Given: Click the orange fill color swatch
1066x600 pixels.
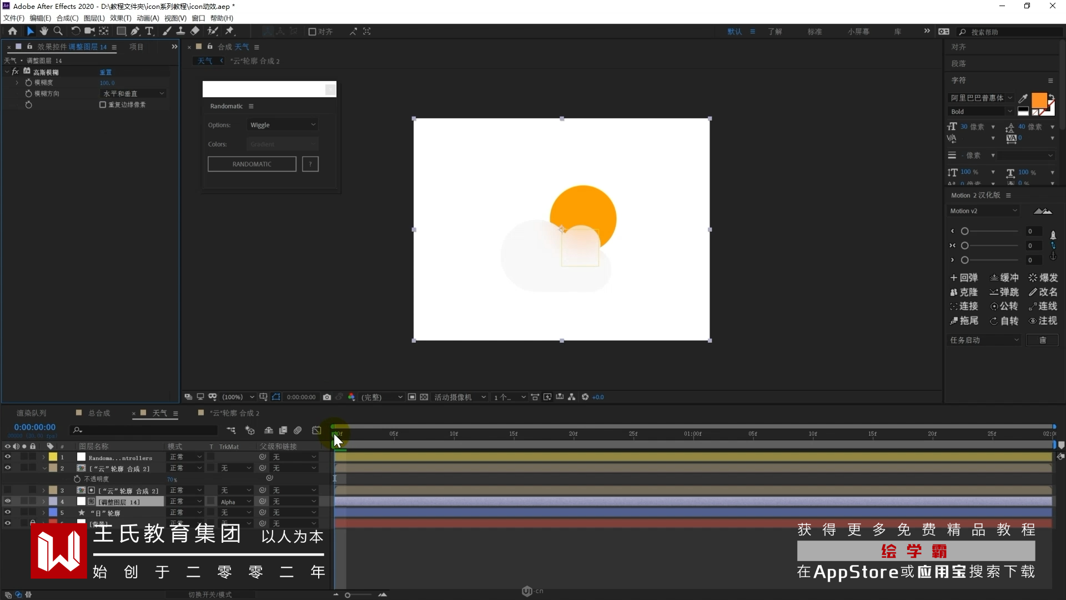Looking at the screenshot, I should coord(1039,101).
